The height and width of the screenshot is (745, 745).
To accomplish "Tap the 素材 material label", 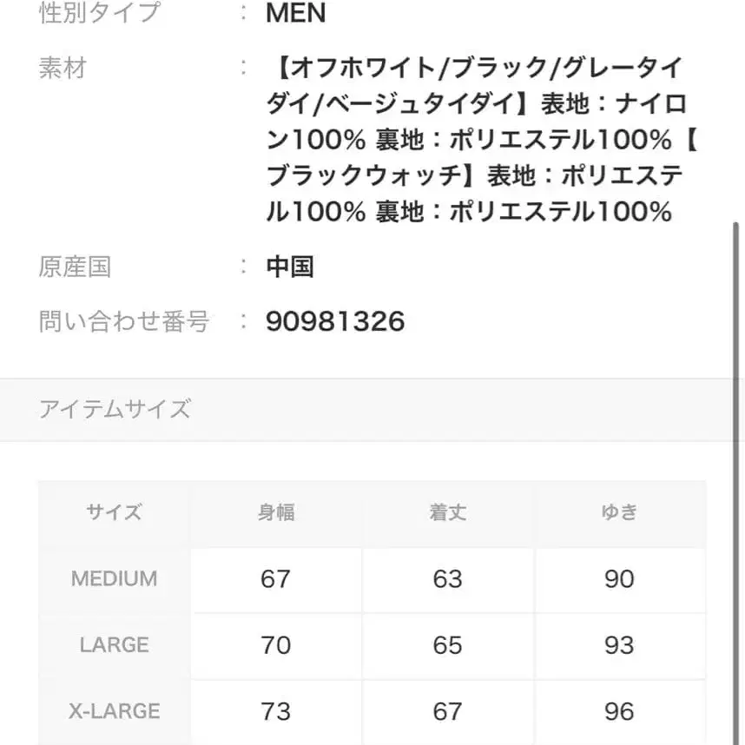I will coord(63,68).
